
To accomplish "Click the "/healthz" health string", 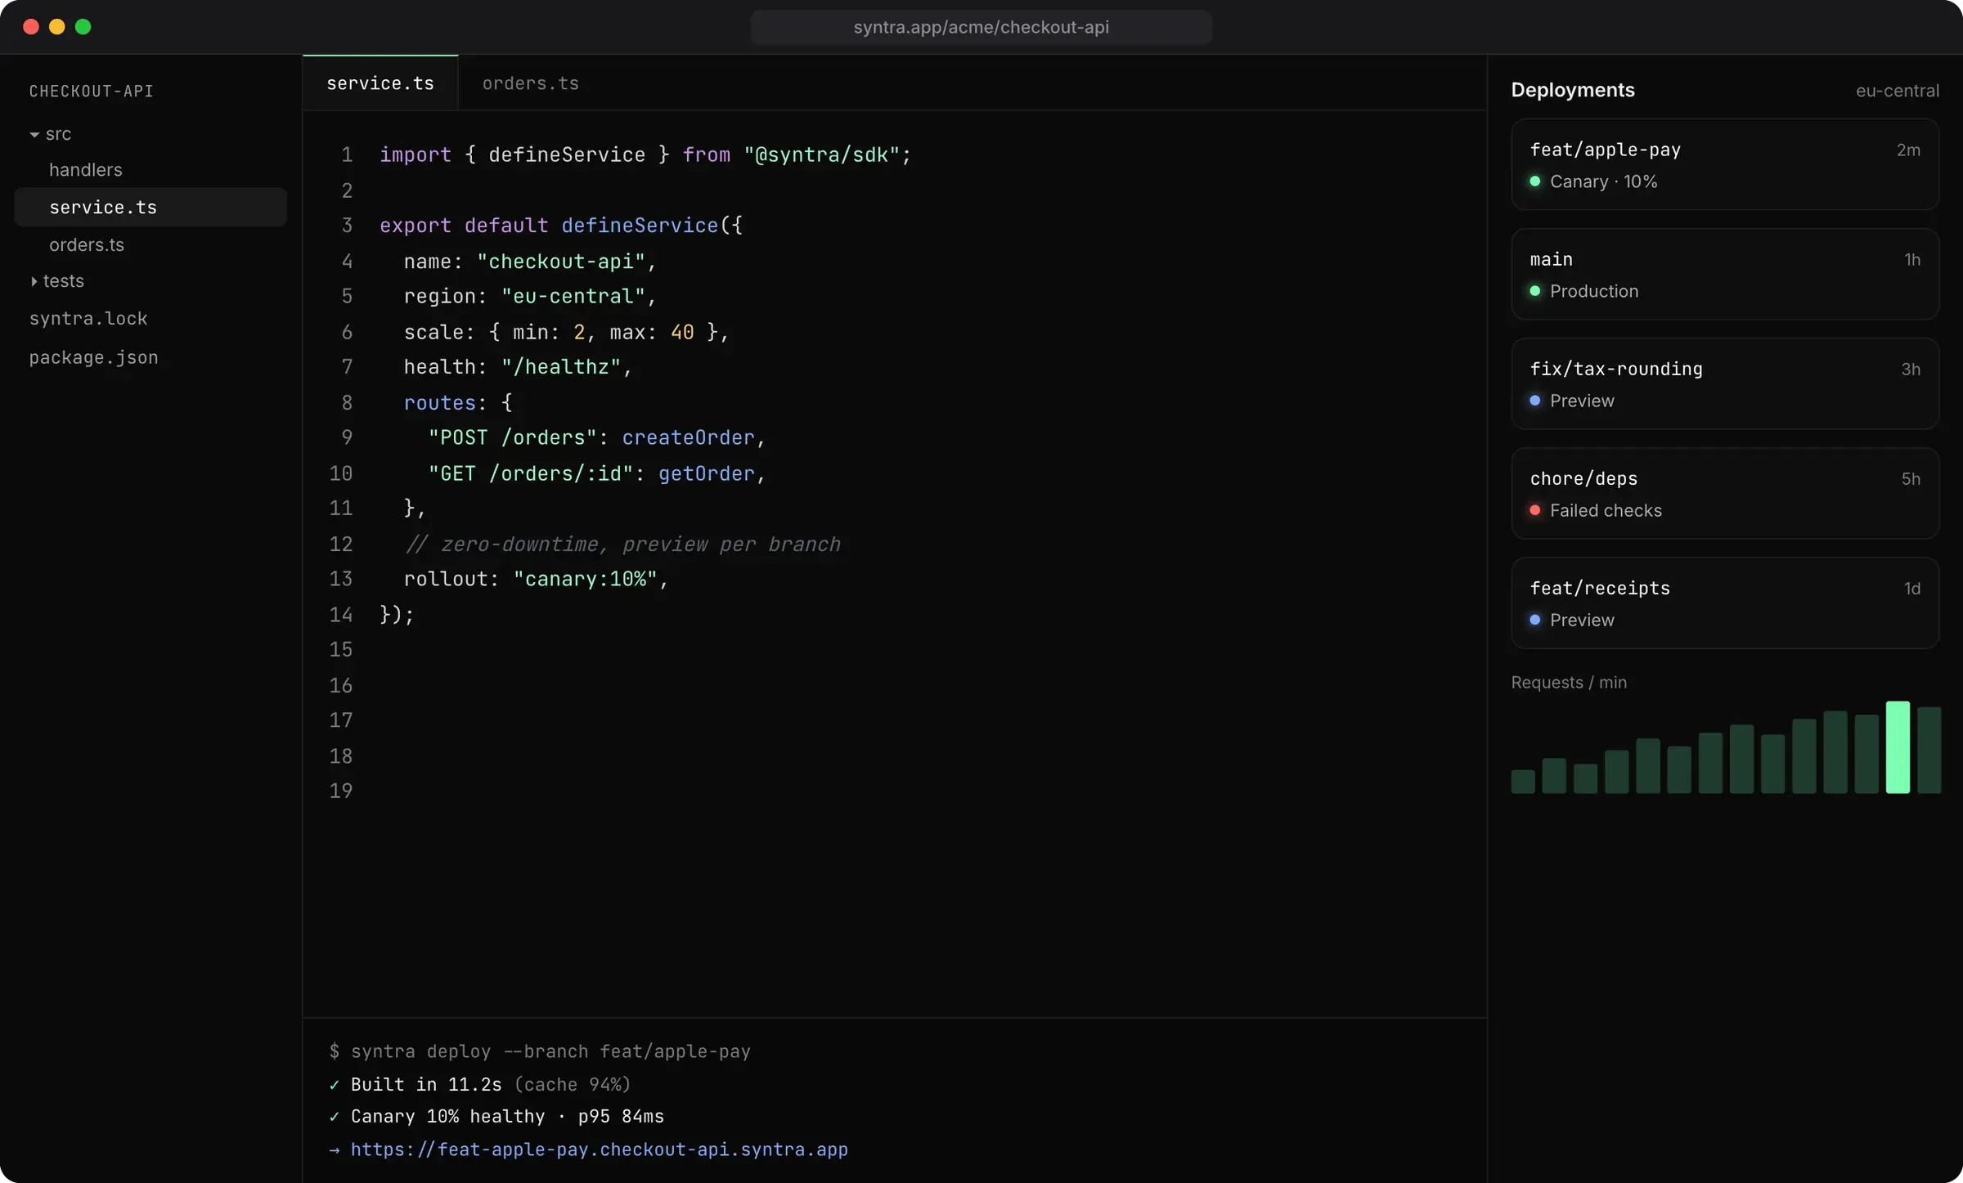I will point(561,367).
